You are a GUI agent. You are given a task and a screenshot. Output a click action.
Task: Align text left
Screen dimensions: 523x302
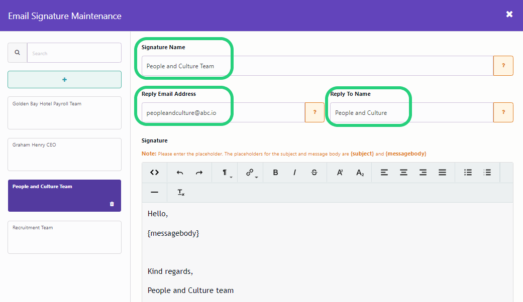click(384, 173)
